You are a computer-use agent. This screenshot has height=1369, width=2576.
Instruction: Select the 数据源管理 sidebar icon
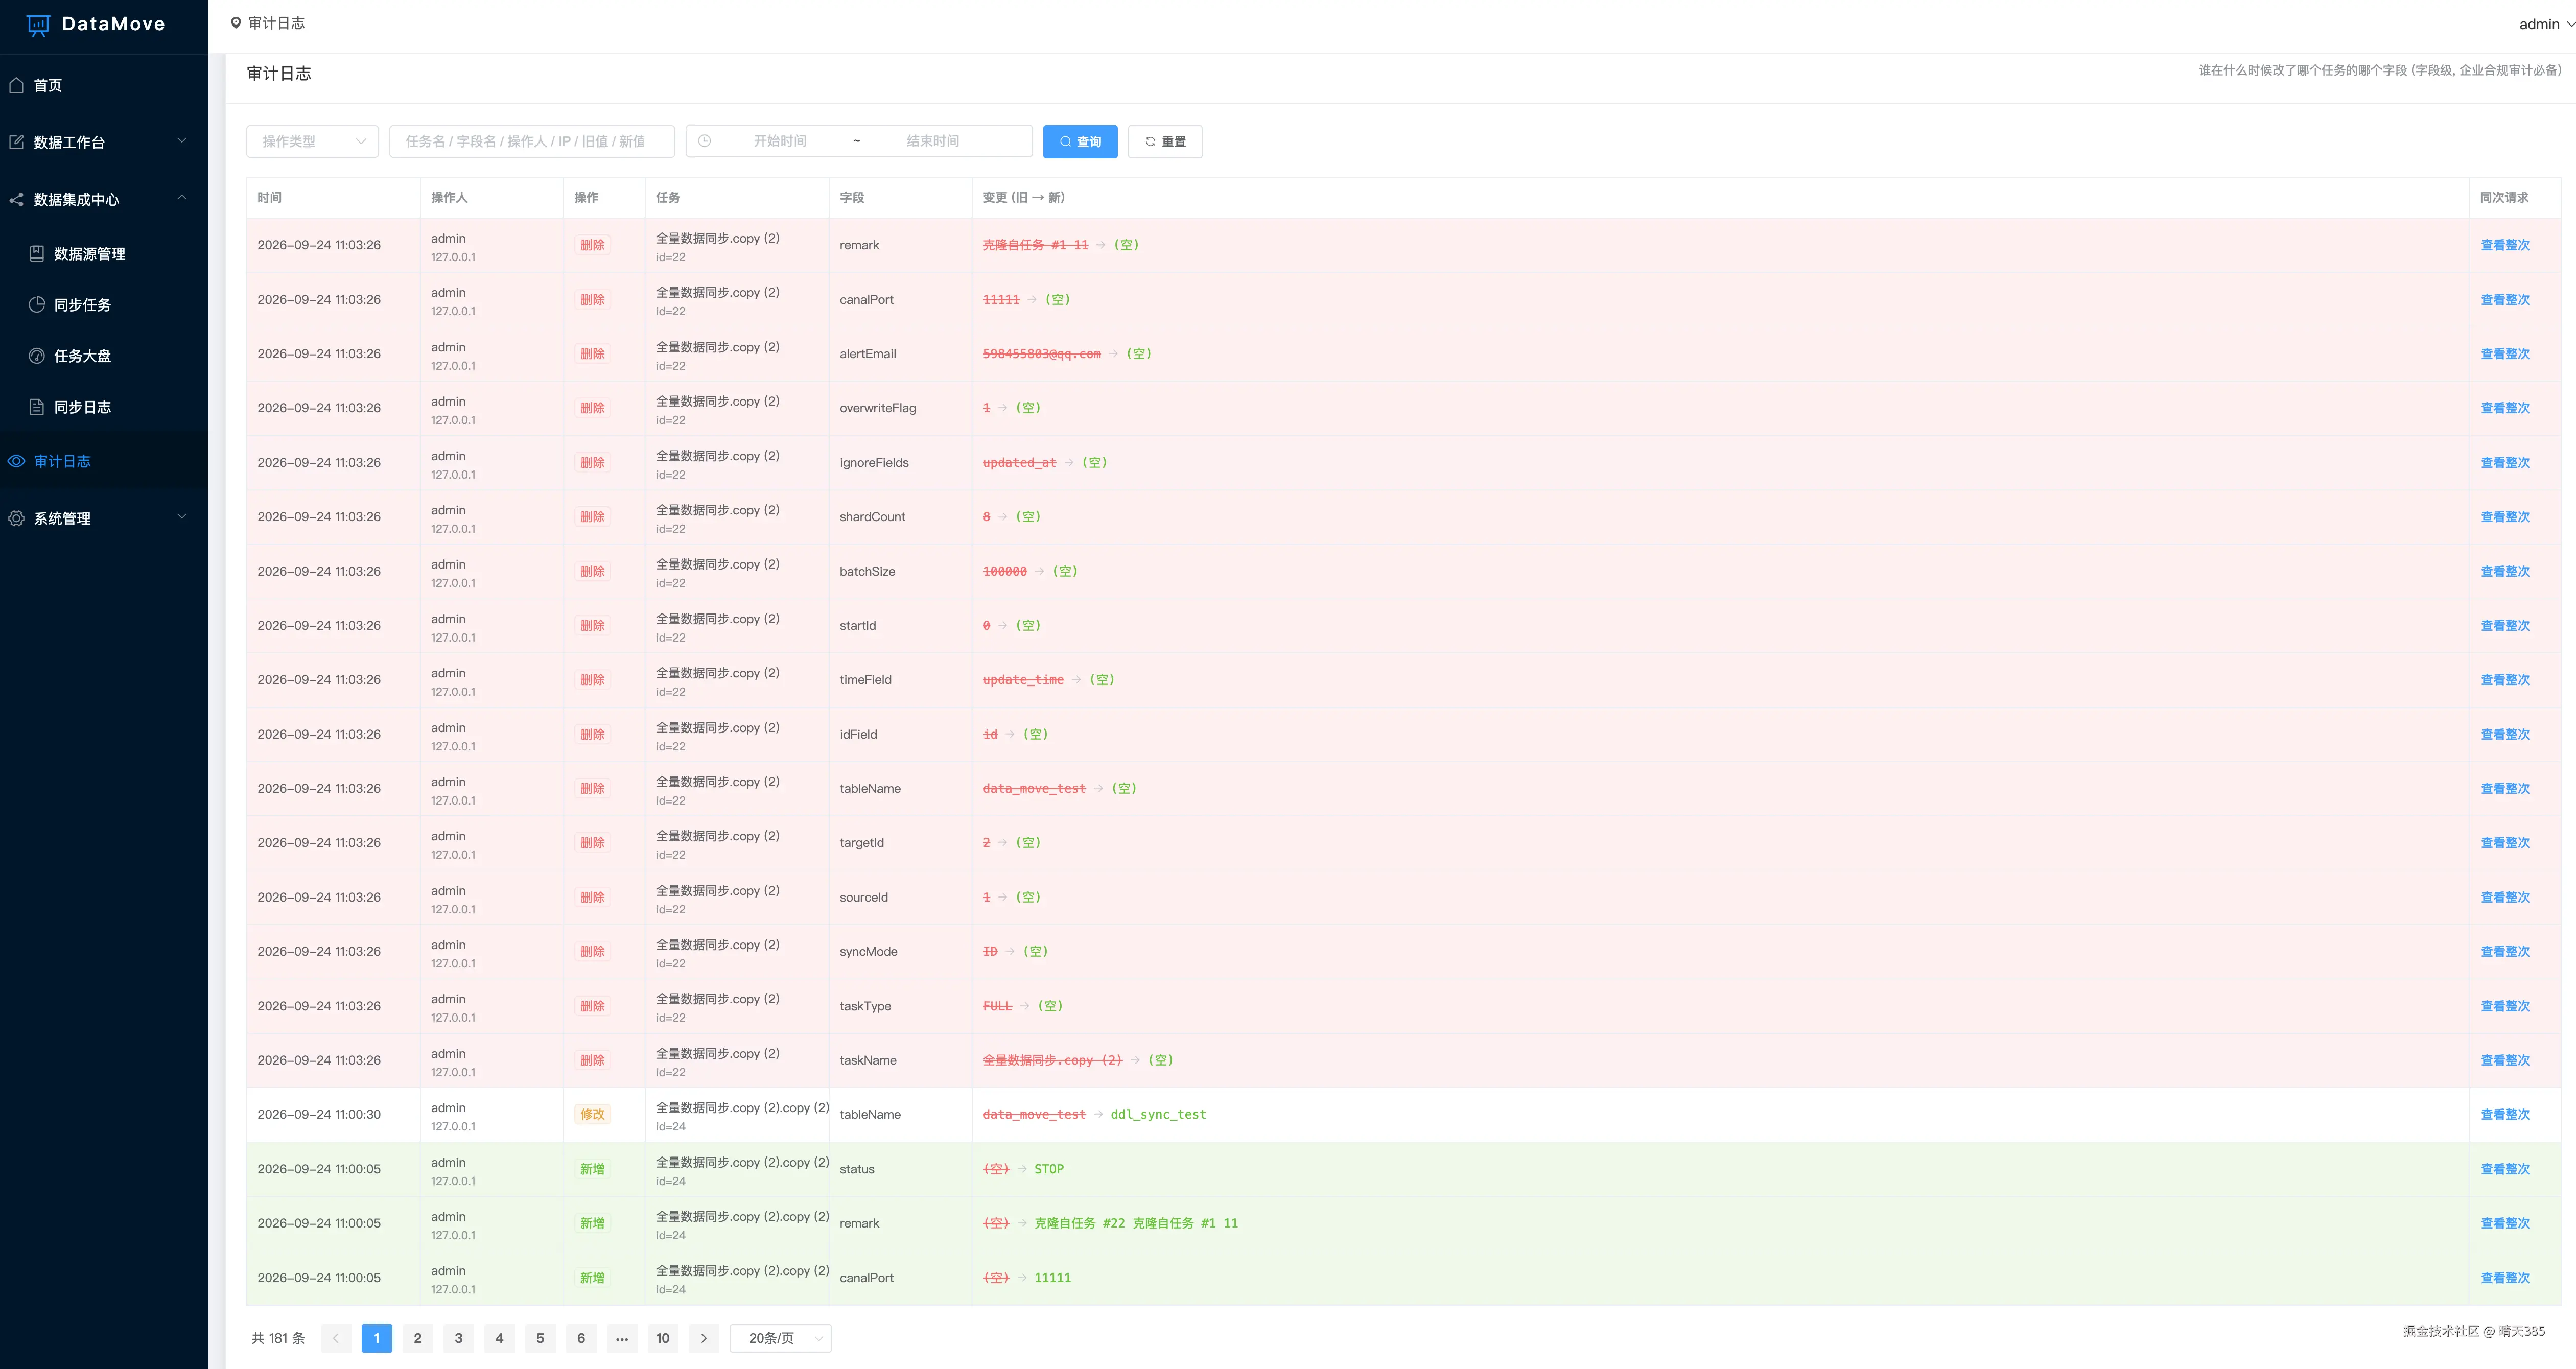coord(37,253)
